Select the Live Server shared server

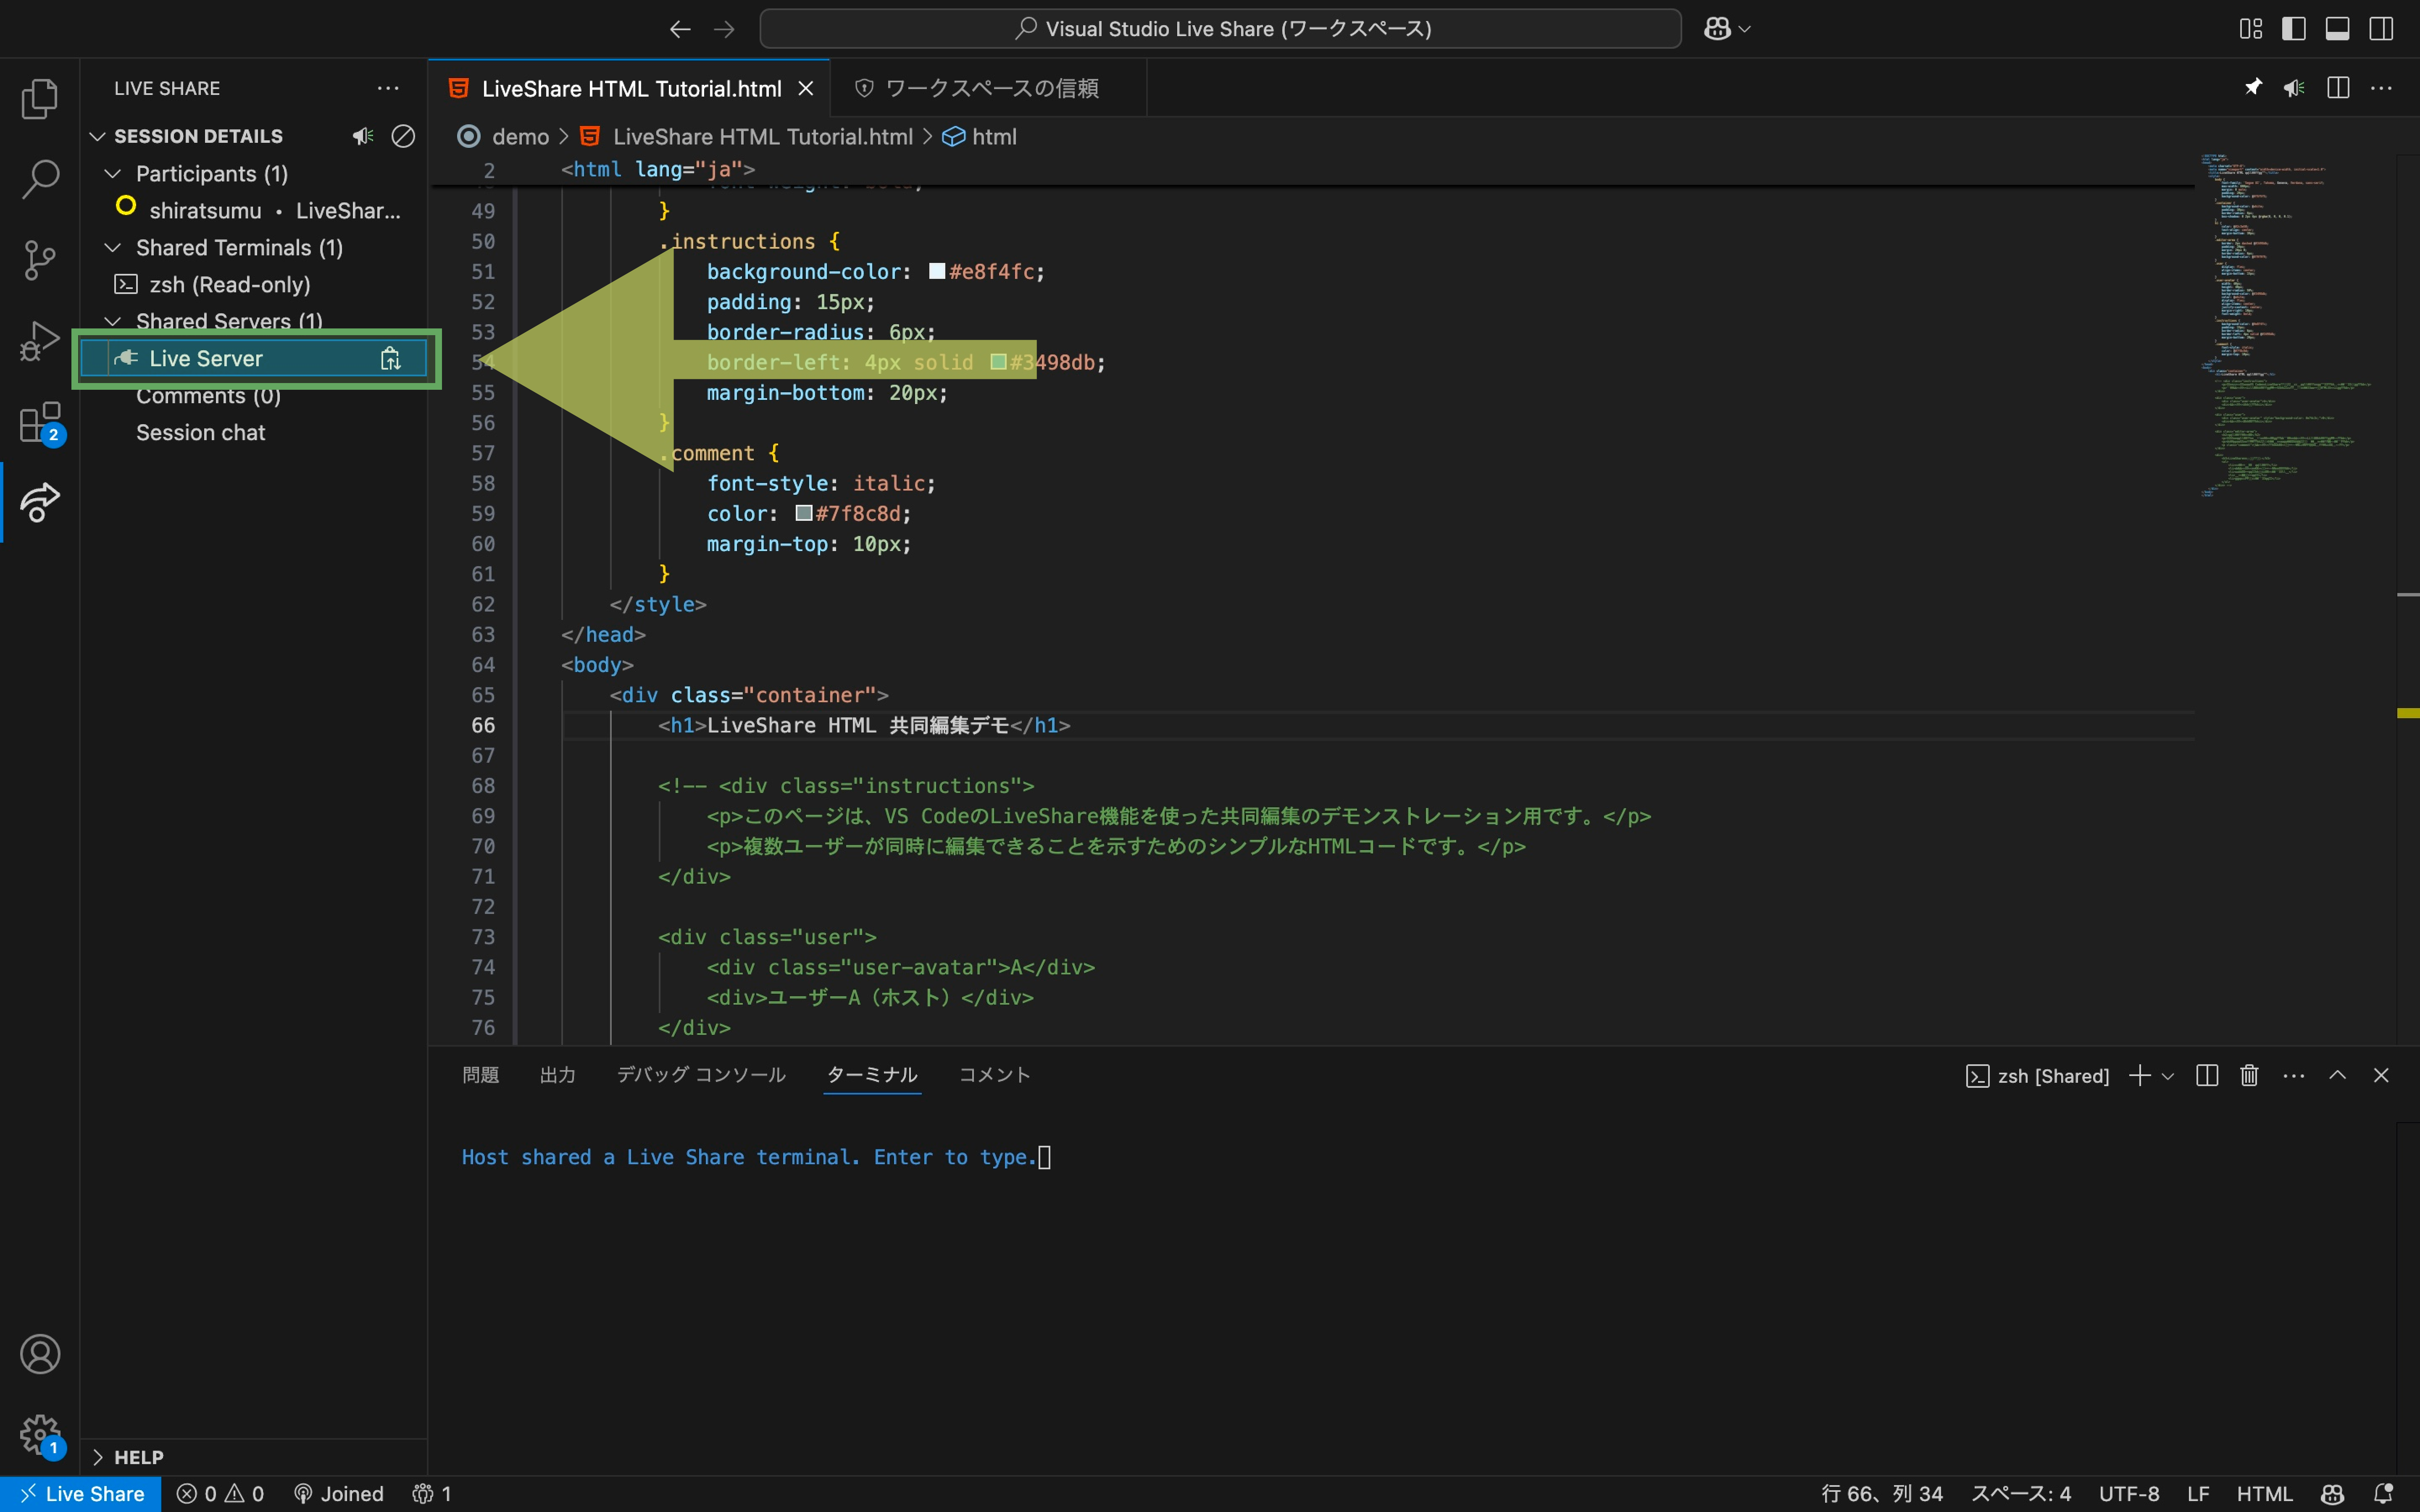tap(254, 359)
